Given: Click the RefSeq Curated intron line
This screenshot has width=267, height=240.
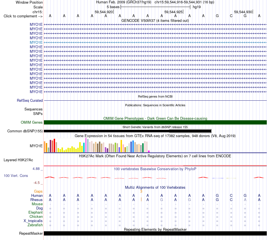Looking at the screenshot, I should (x=155, y=101).
